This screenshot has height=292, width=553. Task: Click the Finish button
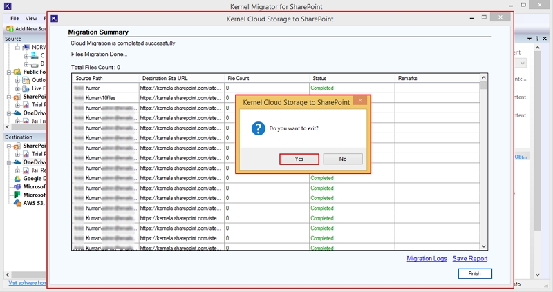click(475, 273)
